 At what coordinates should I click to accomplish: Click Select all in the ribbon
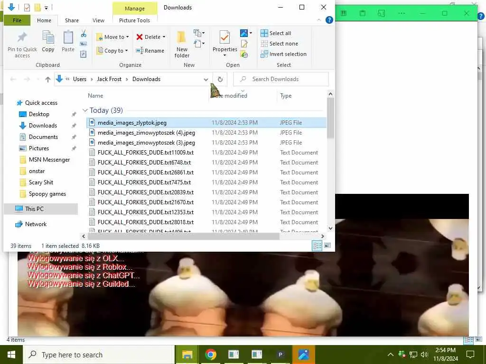pos(276,33)
